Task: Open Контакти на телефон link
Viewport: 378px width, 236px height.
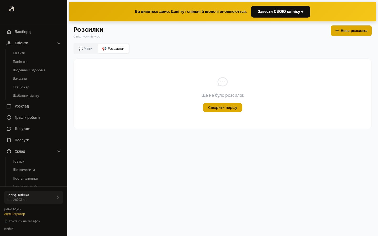Action: [x=22, y=221]
